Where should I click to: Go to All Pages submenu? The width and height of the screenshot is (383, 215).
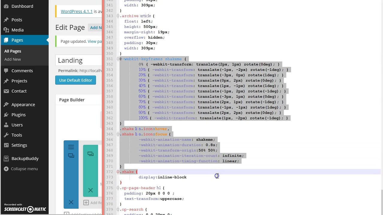[x=13, y=51]
